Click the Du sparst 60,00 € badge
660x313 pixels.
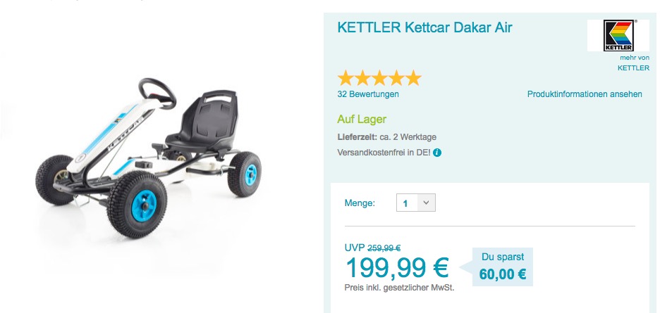point(503,267)
